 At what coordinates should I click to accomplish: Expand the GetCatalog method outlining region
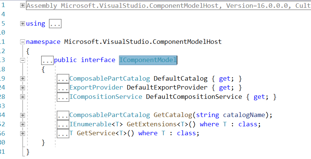[x=23, y=115]
